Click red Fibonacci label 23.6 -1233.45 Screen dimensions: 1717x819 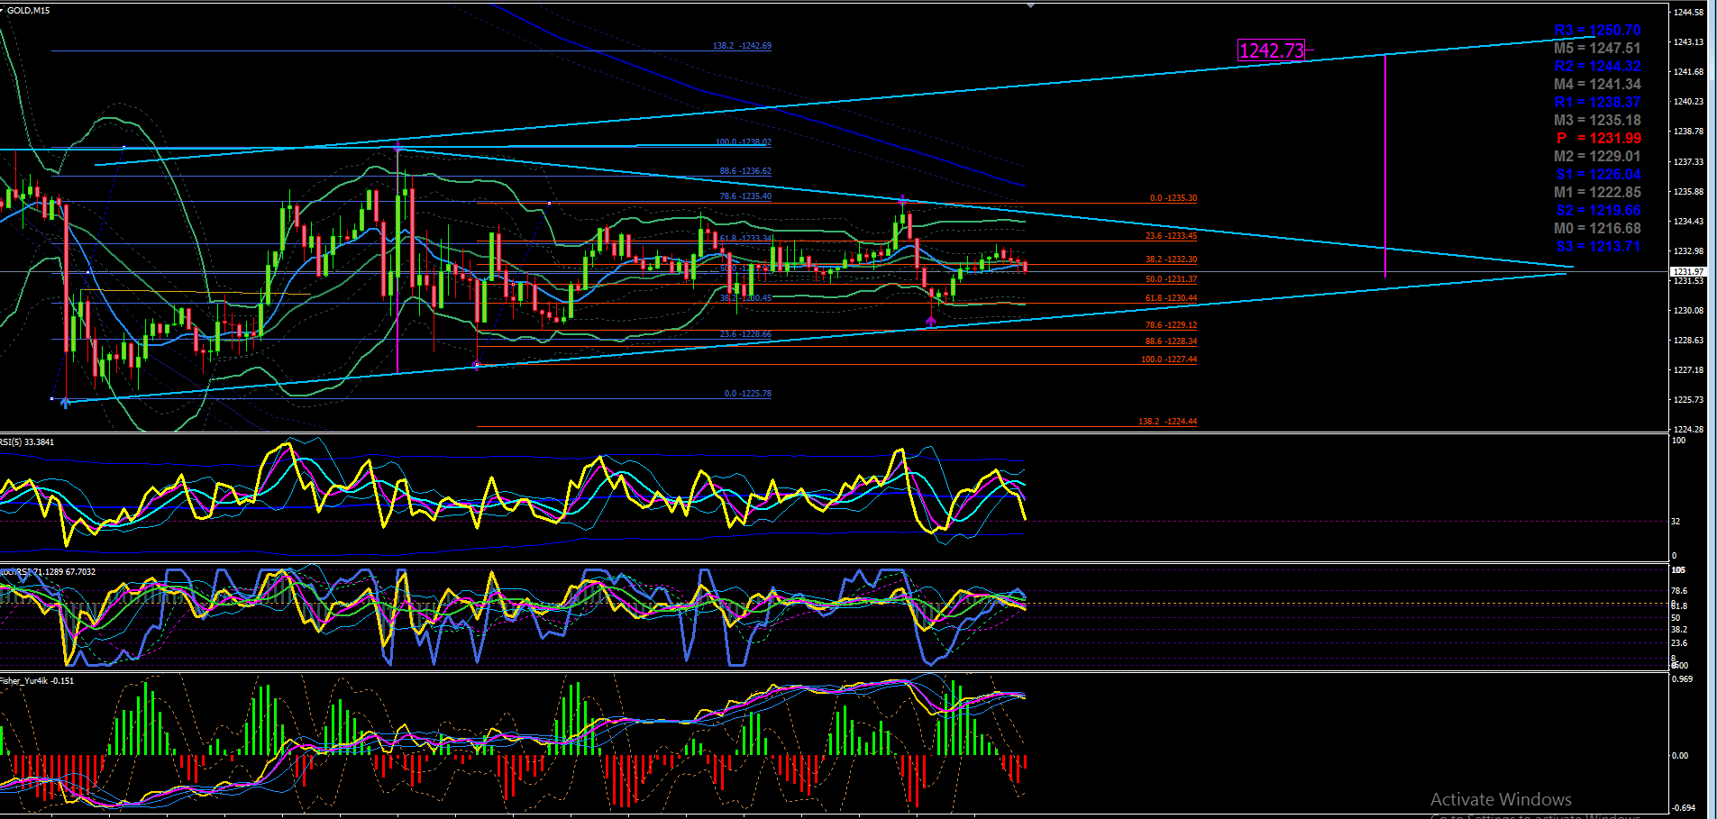tap(1172, 236)
